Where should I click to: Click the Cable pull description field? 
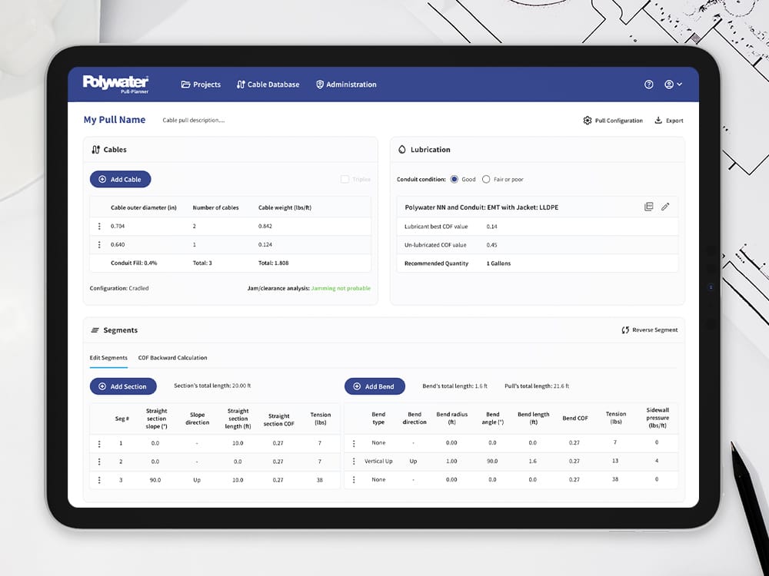point(194,121)
